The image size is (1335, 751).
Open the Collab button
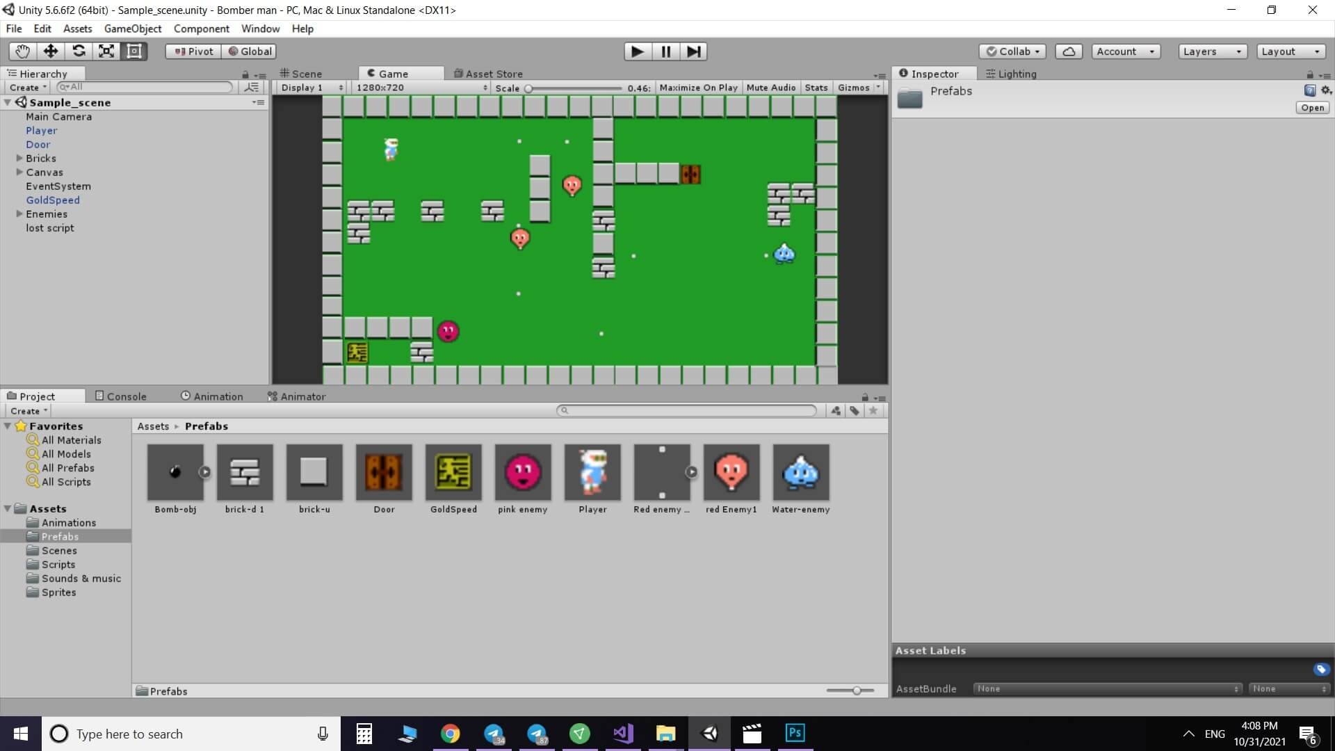point(1012,51)
